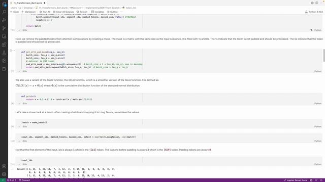Click the circular icon below the flask

[4, 61]
